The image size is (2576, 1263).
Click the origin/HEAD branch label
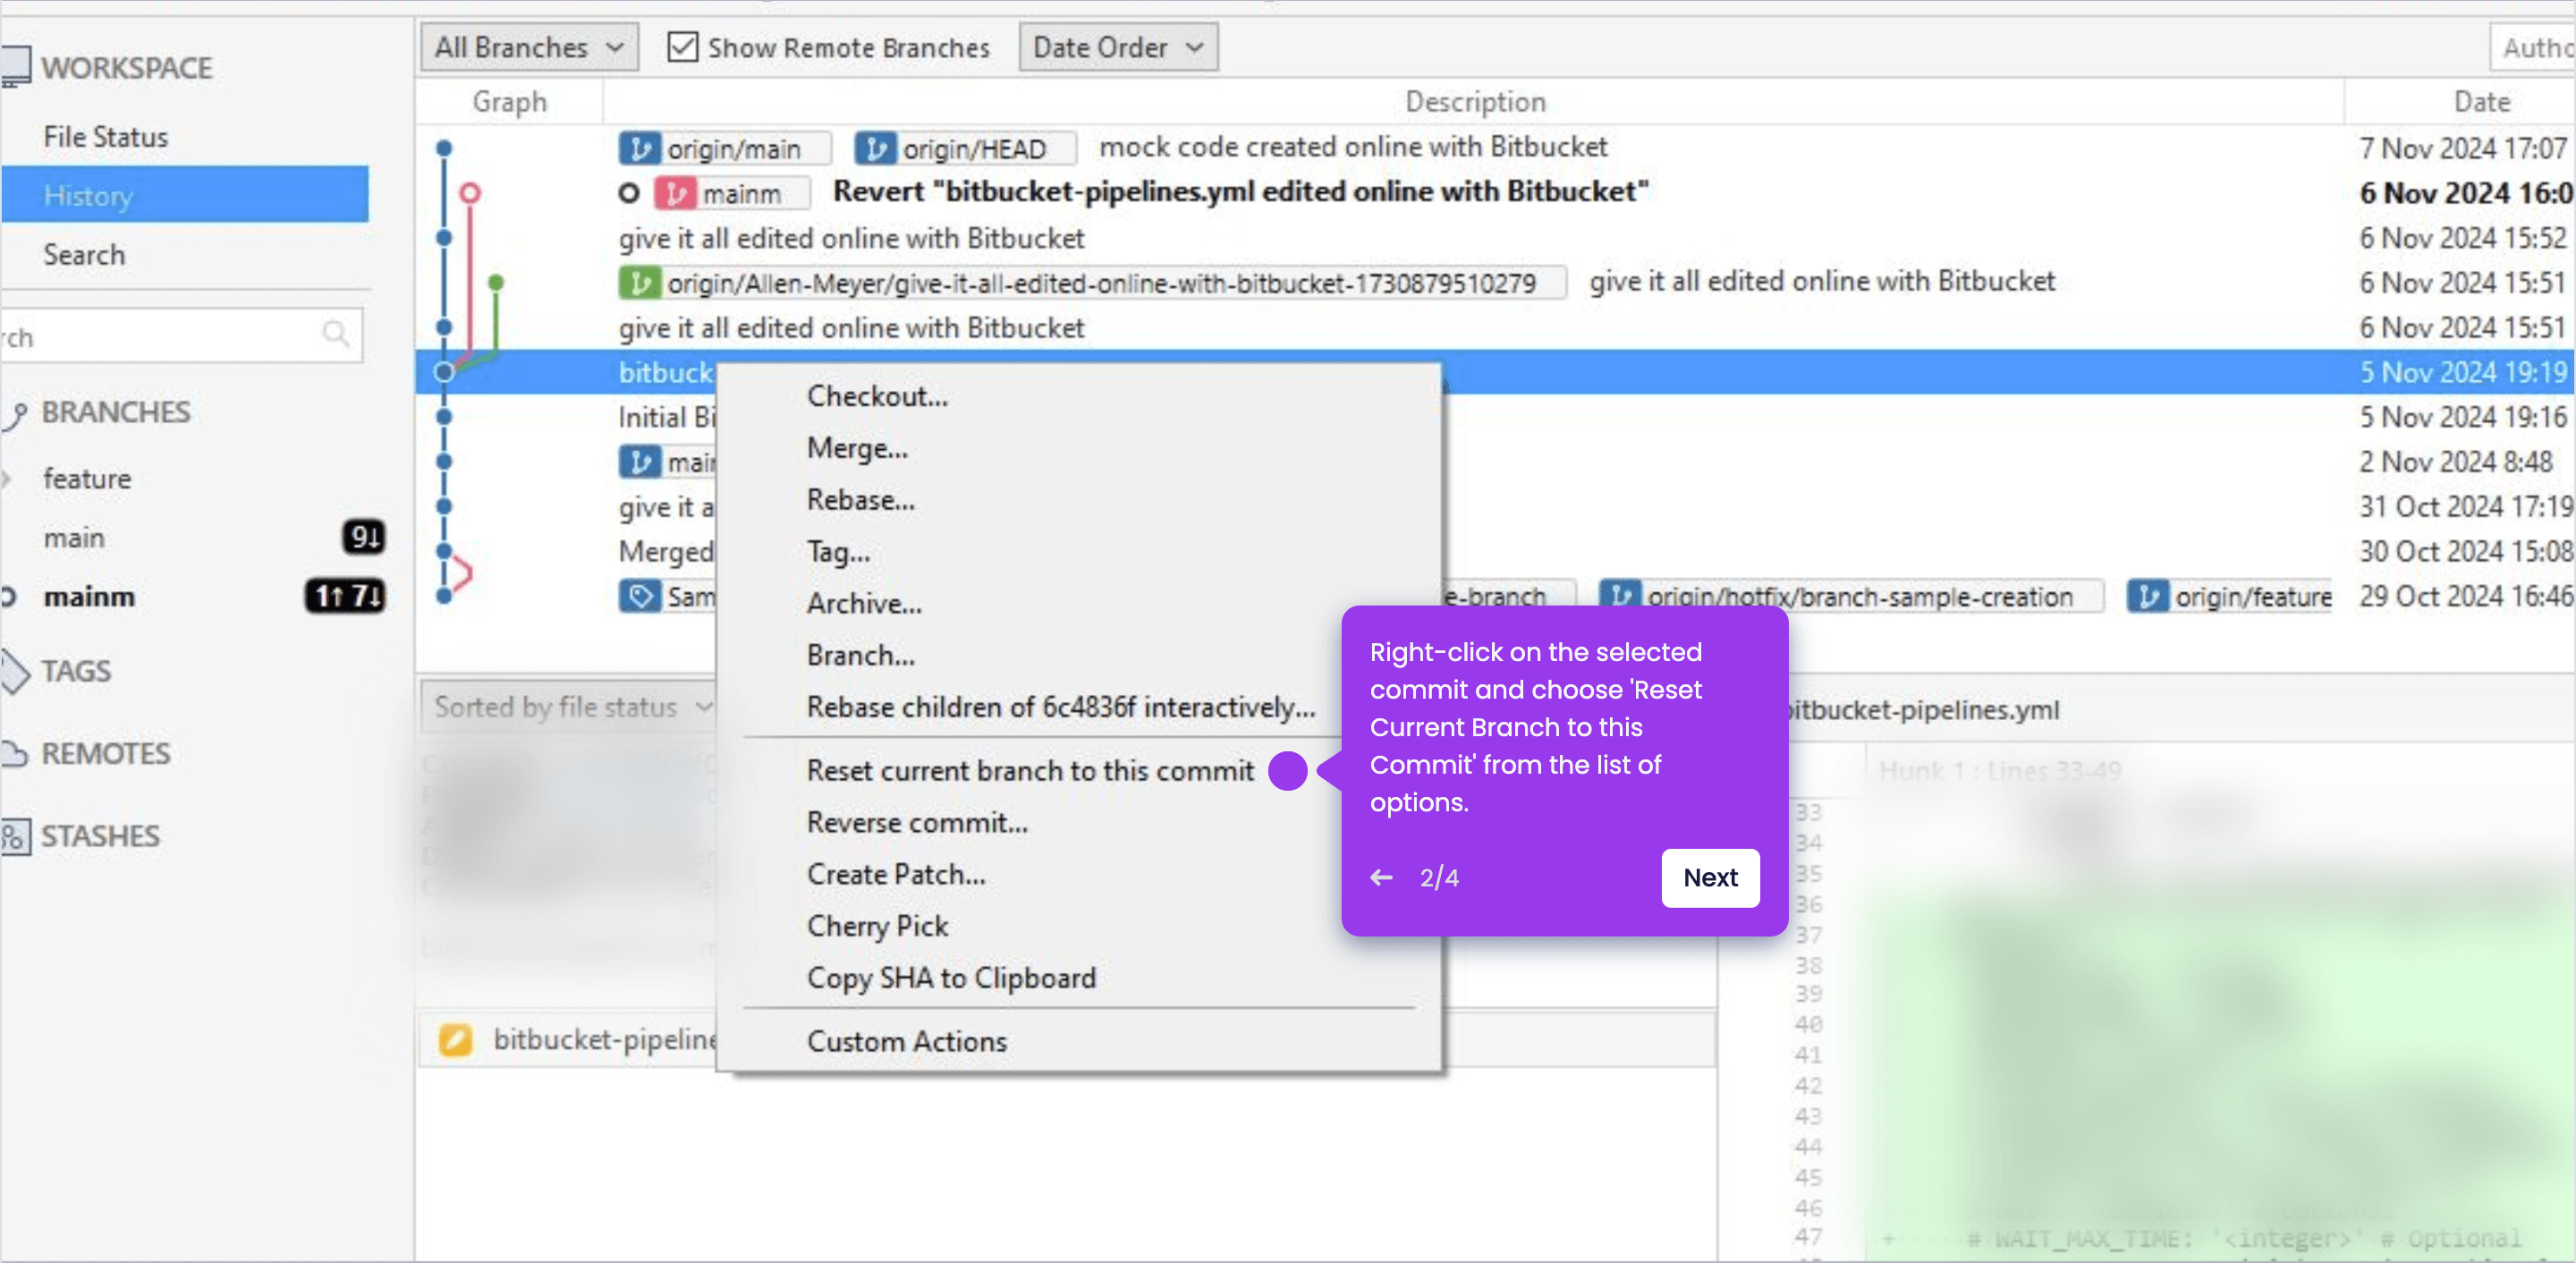(965, 149)
